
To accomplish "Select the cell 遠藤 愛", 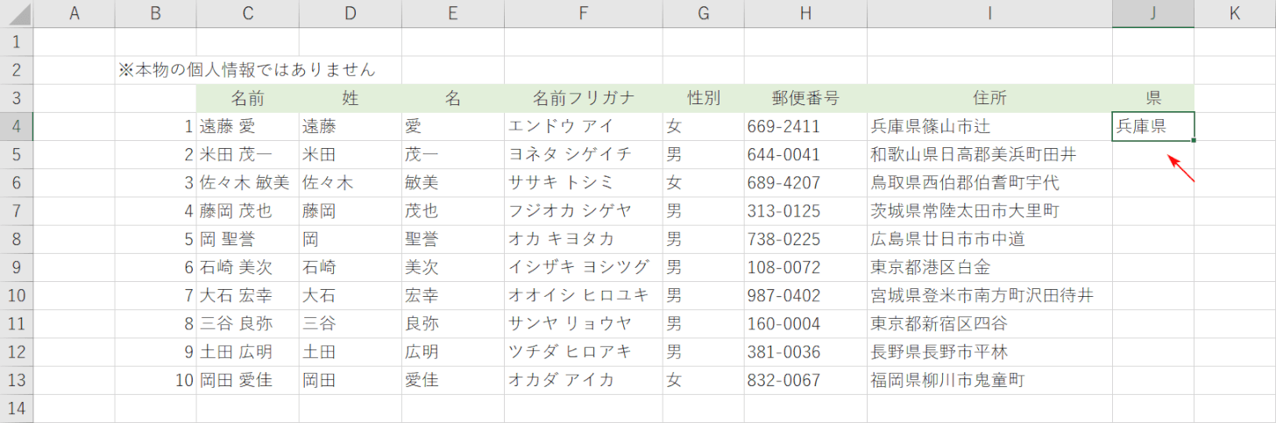I will click(x=248, y=126).
